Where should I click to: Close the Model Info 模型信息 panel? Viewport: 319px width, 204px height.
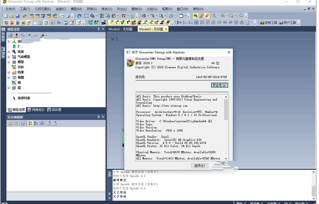pyautogui.click(x=103, y=29)
